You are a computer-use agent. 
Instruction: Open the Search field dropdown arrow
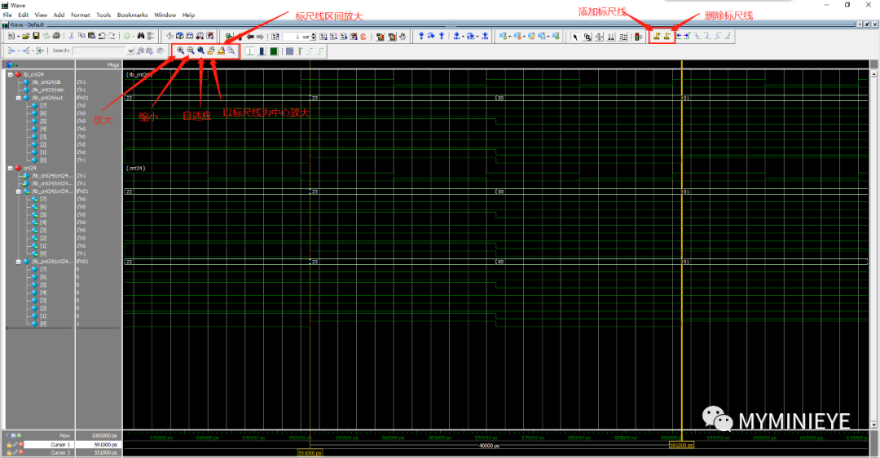(x=130, y=51)
